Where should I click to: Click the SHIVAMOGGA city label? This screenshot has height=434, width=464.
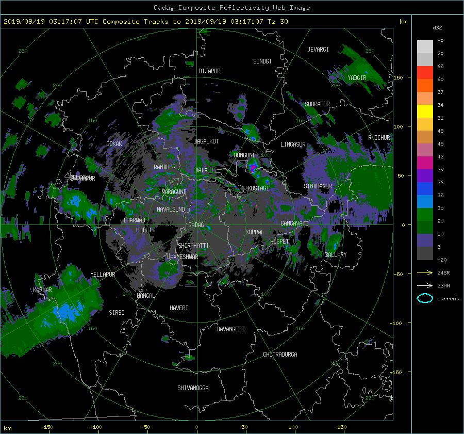click(193, 388)
